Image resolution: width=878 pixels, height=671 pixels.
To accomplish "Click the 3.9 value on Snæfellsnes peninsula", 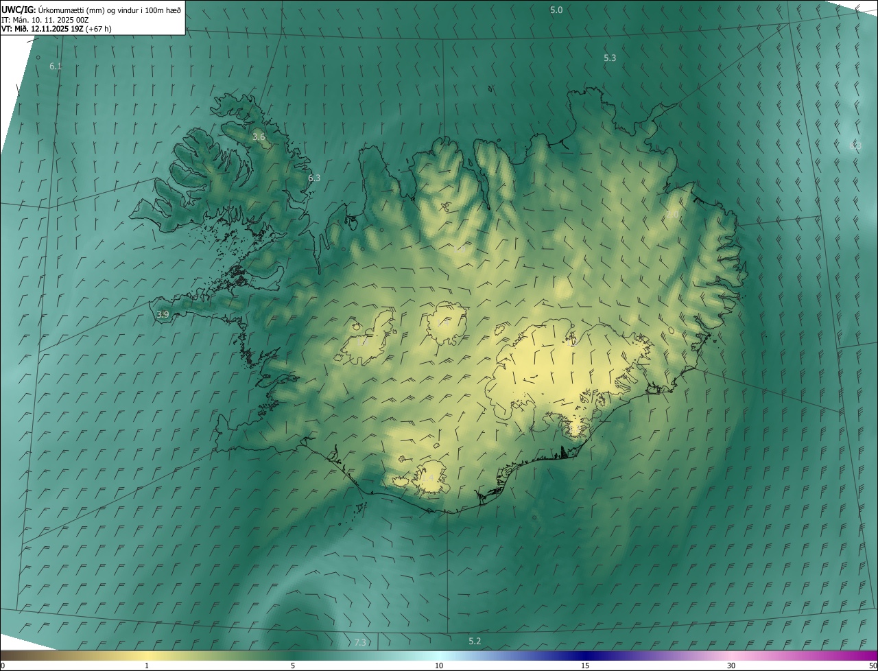I will [163, 314].
